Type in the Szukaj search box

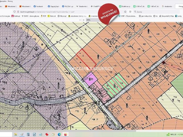(x=149, y=12)
